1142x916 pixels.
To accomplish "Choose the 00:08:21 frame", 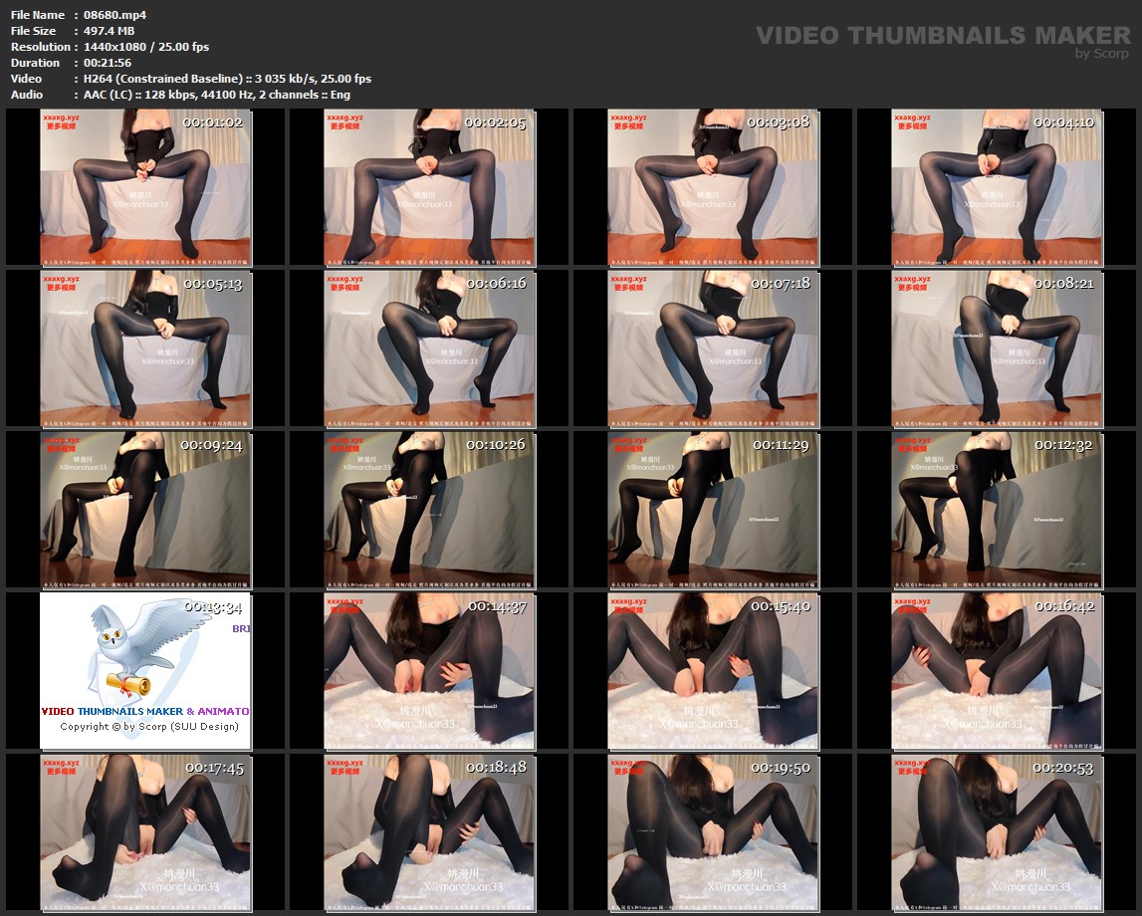I will pos(997,349).
